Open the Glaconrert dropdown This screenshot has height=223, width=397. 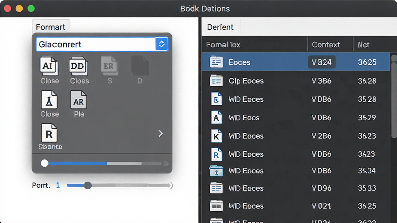click(102, 44)
